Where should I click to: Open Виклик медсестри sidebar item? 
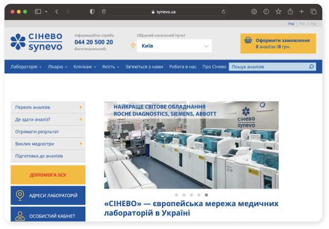(48, 144)
